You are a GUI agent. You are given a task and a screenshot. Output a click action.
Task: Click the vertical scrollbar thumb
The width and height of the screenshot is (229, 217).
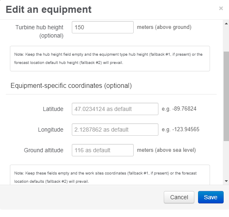click(x=226, y=96)
